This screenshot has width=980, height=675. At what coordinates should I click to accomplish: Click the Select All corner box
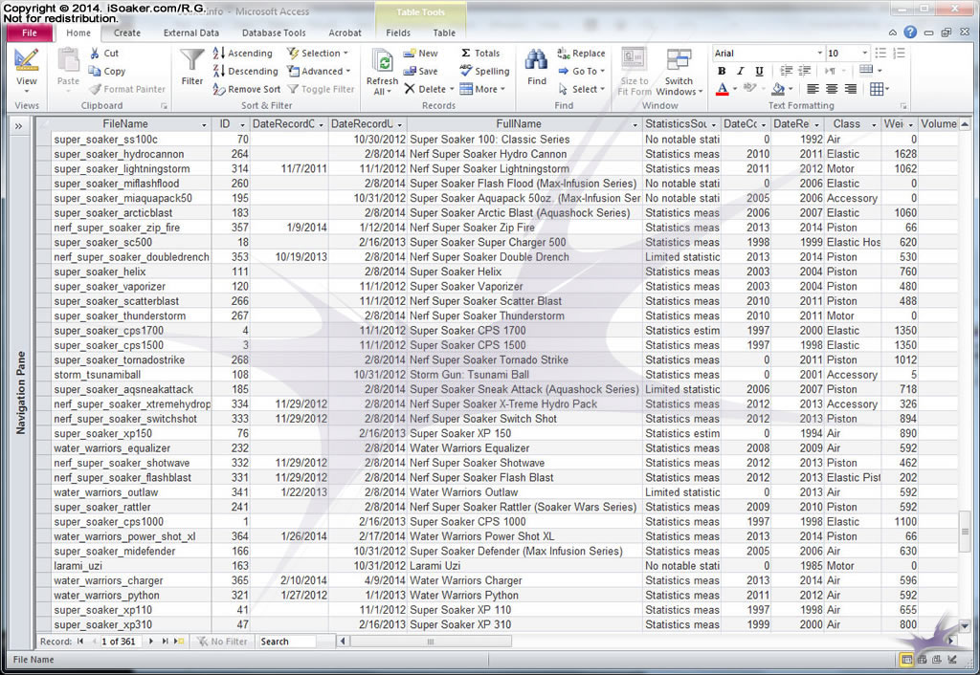[43, 124]
